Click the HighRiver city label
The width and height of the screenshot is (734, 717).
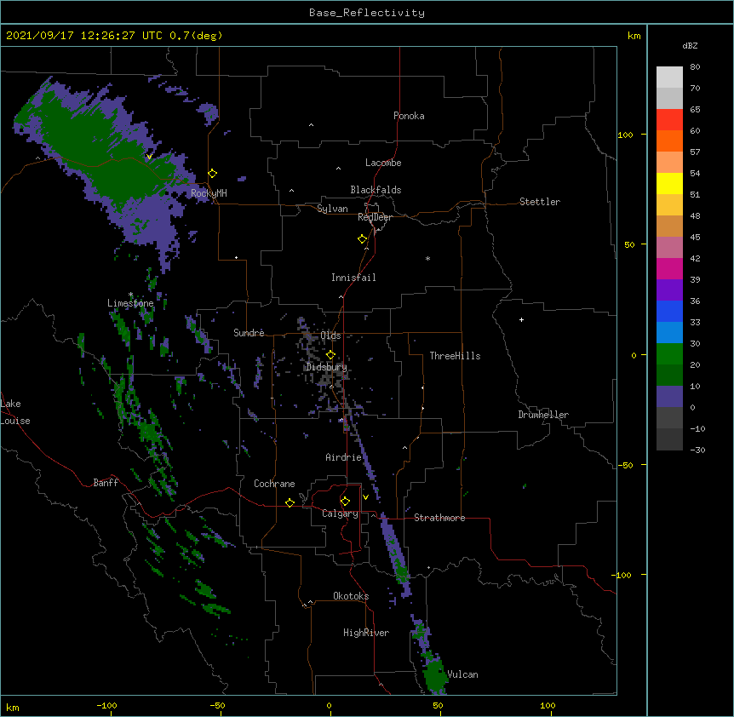[x=365, y=633]
